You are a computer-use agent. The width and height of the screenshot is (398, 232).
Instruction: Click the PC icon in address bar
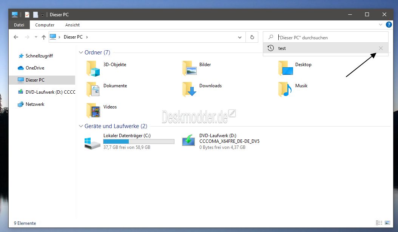pos(53,37)
